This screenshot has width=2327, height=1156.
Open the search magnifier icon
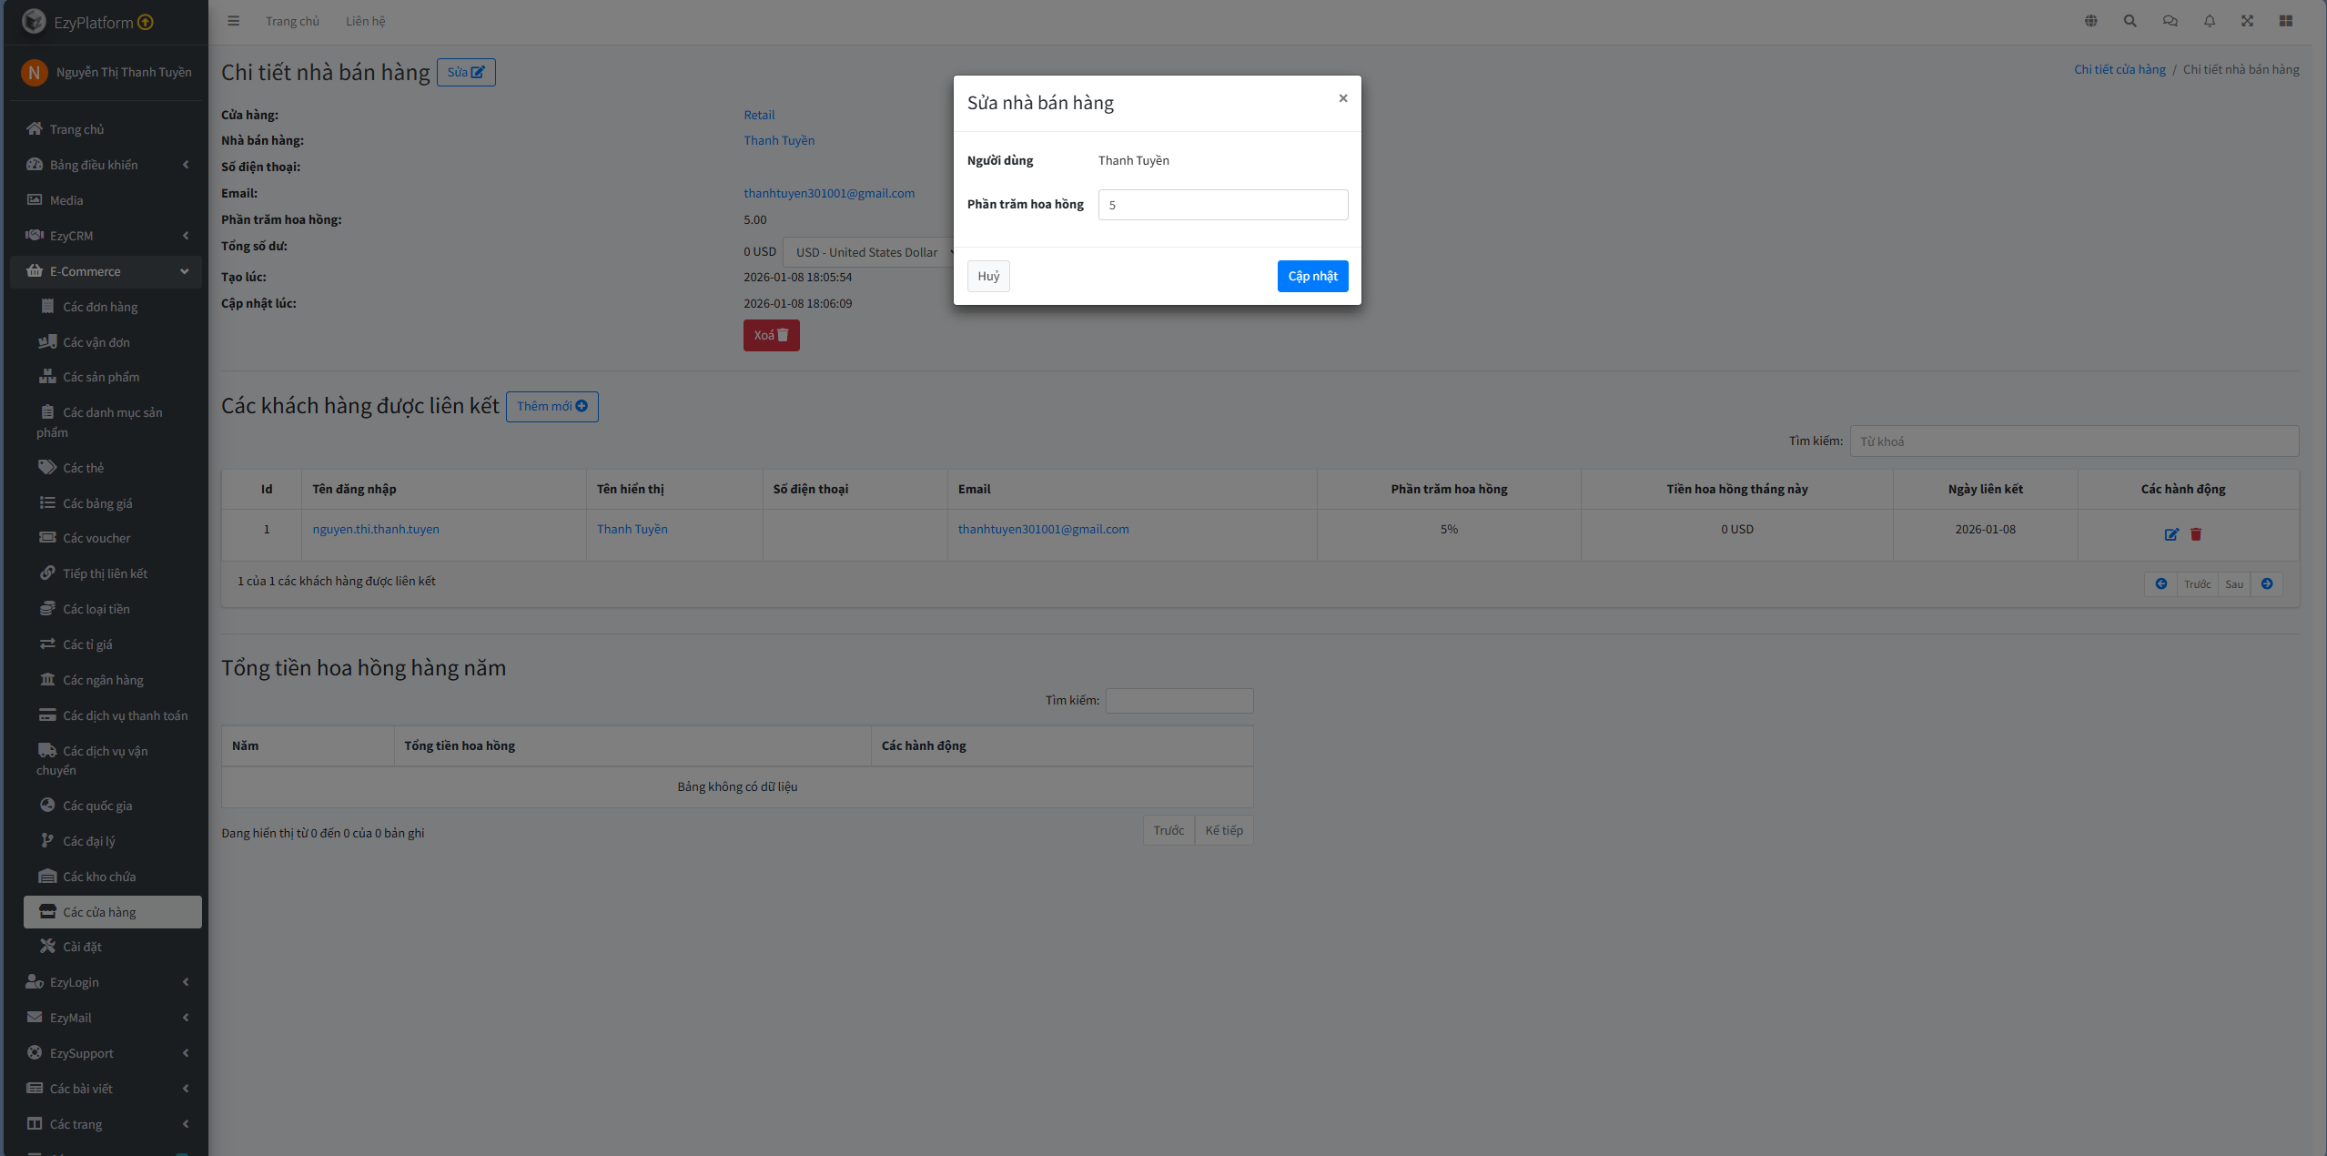pyautogui.click(x=2130, y=21)
